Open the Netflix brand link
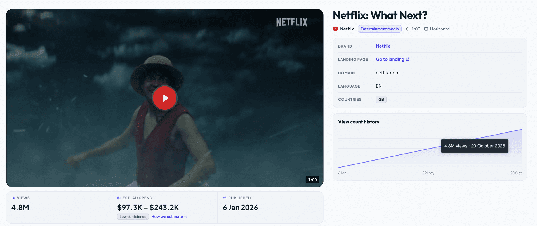Screen dimensions: 537x226 383,46
